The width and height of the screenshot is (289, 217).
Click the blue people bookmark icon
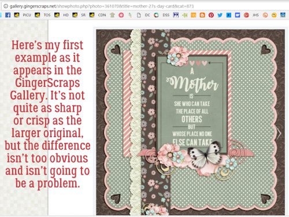coord(283,15)
